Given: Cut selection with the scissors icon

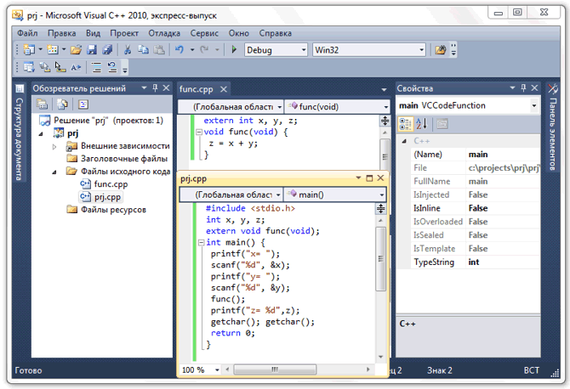Looking at the screenshot, I should 128,50.
